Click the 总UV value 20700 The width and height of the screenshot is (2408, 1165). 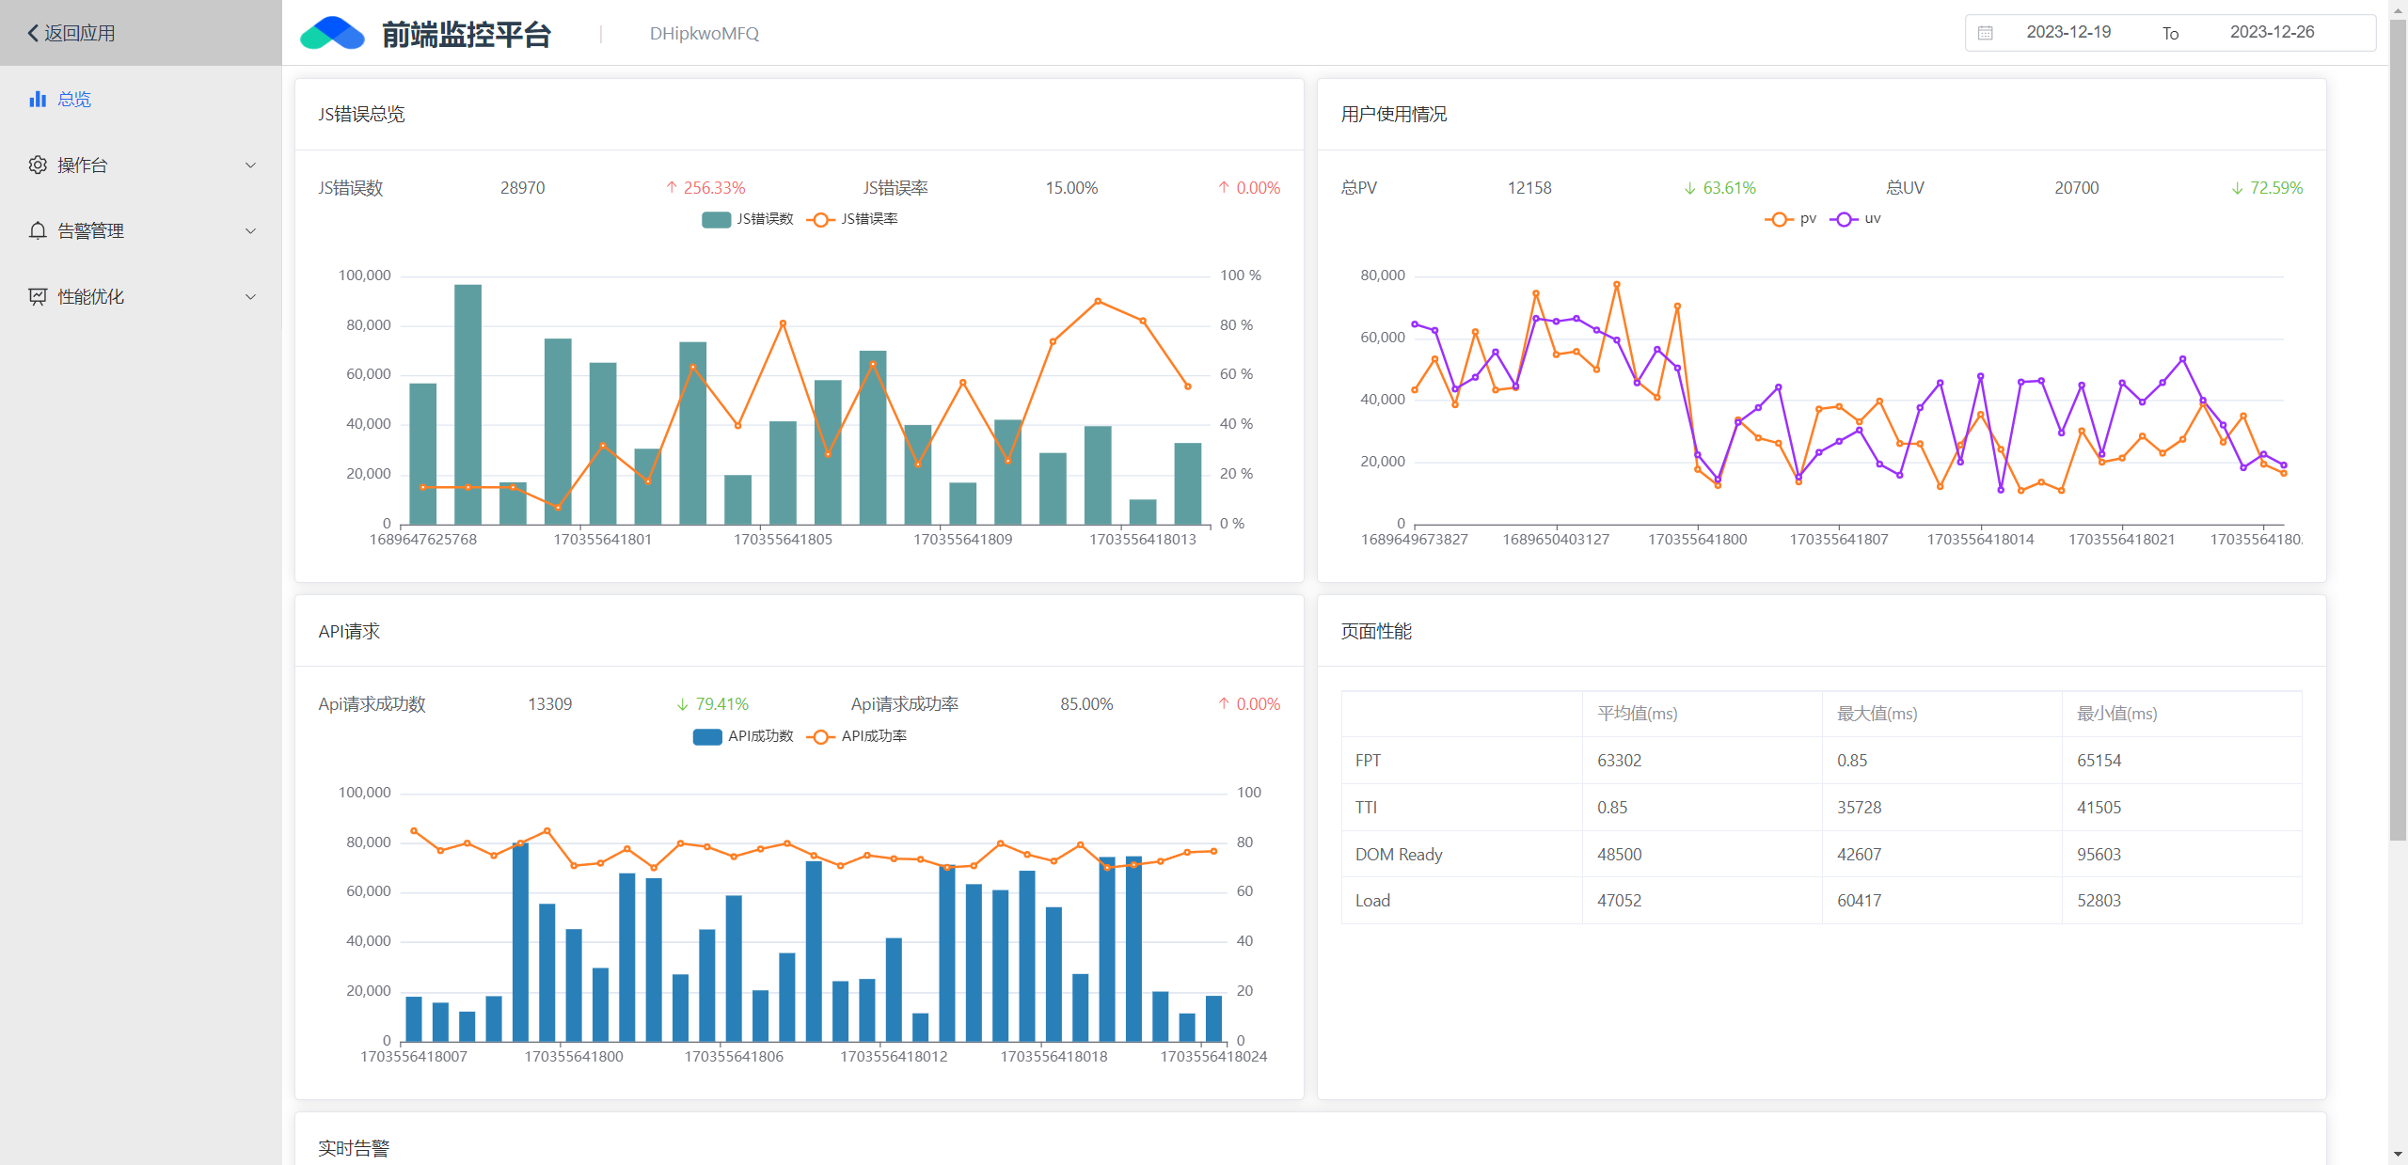click(x=2077, y=188)
